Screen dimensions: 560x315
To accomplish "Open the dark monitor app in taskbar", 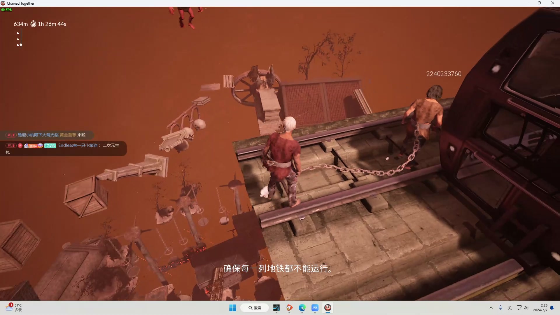I will [x=276, y=308].
